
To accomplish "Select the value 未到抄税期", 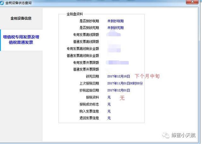I will pos(116,21).
